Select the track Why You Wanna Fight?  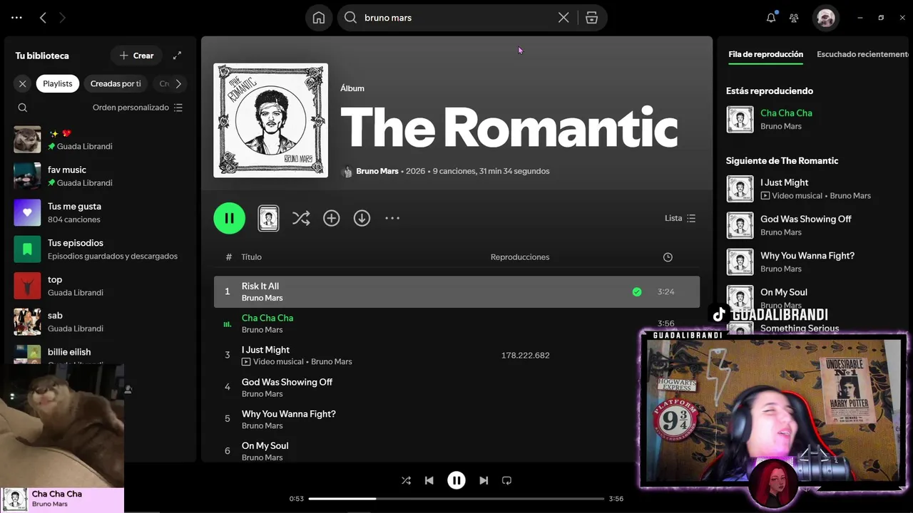pos(456,420)
